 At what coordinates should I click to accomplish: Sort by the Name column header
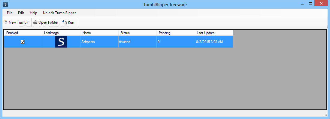99,33
